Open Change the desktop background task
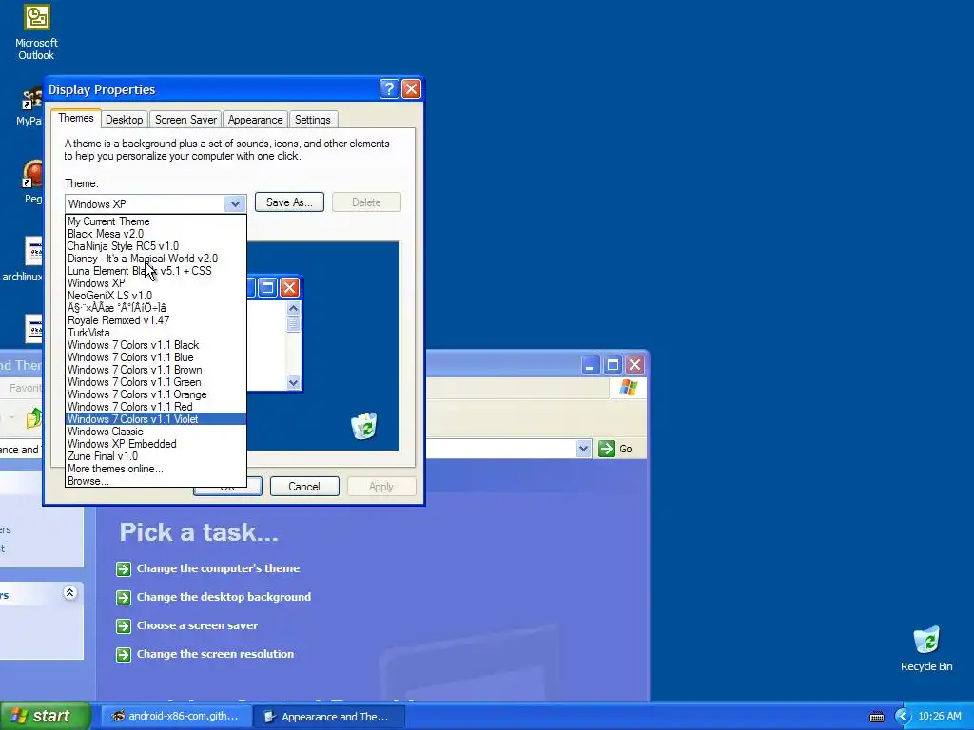This screenshot has height=730, width=974. pos(224,597)
